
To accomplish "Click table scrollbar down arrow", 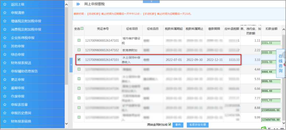I will (x=284, y=123).
